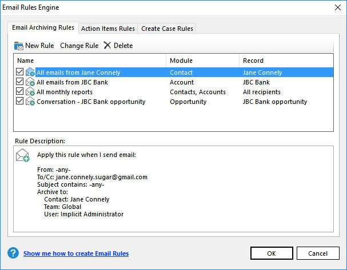Uncheck the All emails from Jane Connely rule
Viewport: 347px width, 270px height.
pos(20,72)
